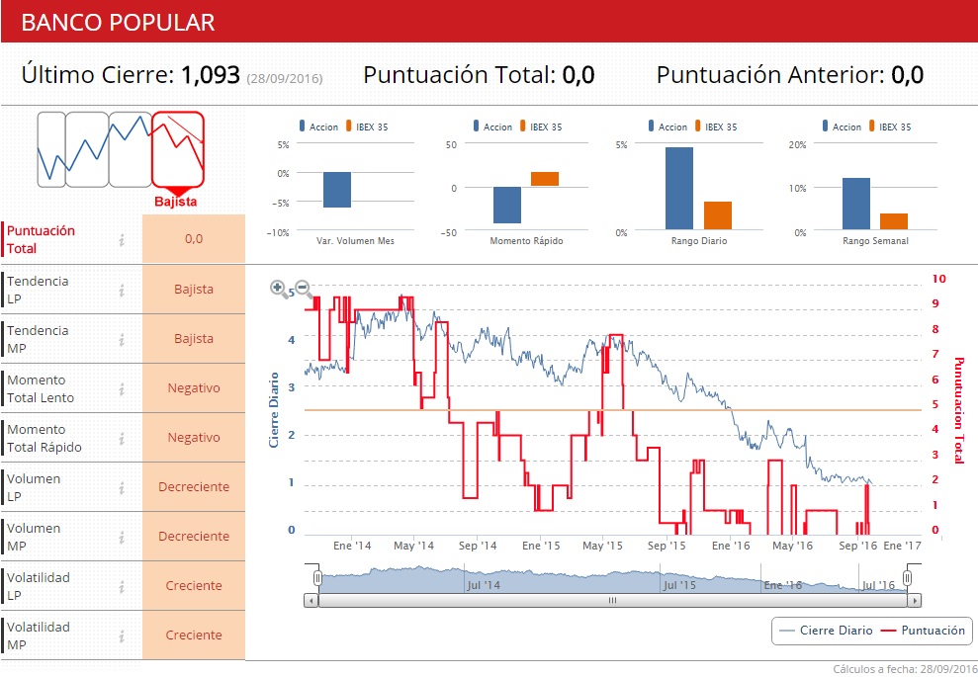Click Negativo value for Momento Total Rápido
This screenshot has height=677, width=978.
tap(194, 438)
